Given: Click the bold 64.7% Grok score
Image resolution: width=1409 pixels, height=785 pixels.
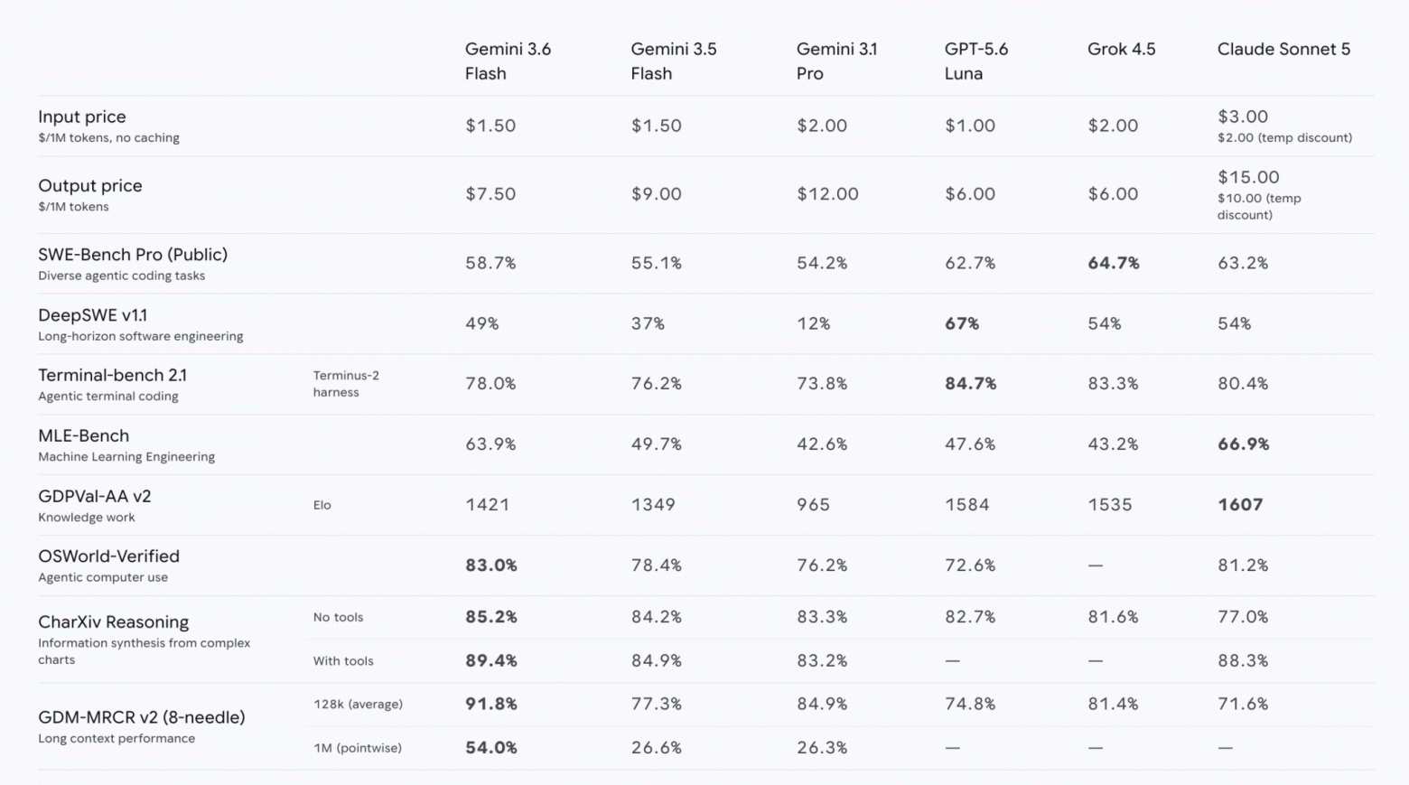Looking at the screenshot, I should (x=1113, y=263).
